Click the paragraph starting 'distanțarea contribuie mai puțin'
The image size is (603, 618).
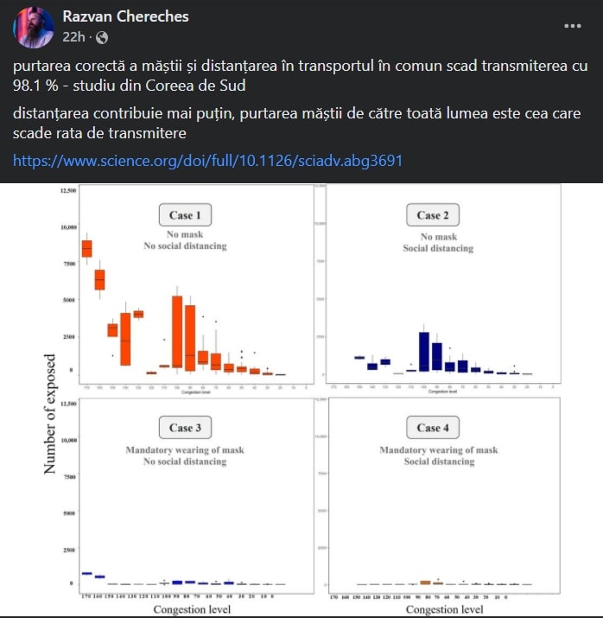[x=294, y=124]
